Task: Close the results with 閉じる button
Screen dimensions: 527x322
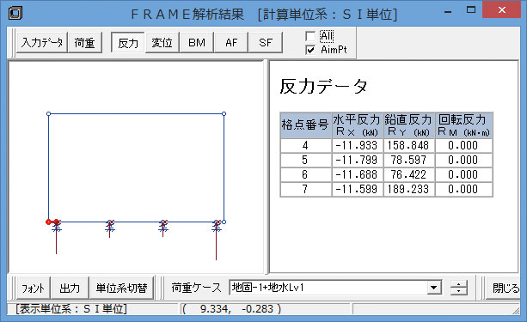Action: click(x=503, y=288)
